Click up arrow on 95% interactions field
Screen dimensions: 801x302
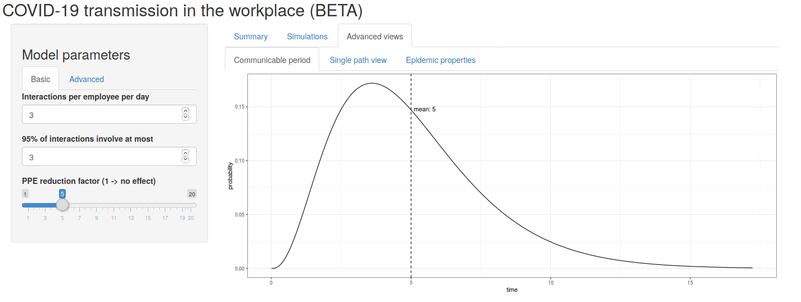click(x=185, y=153)
